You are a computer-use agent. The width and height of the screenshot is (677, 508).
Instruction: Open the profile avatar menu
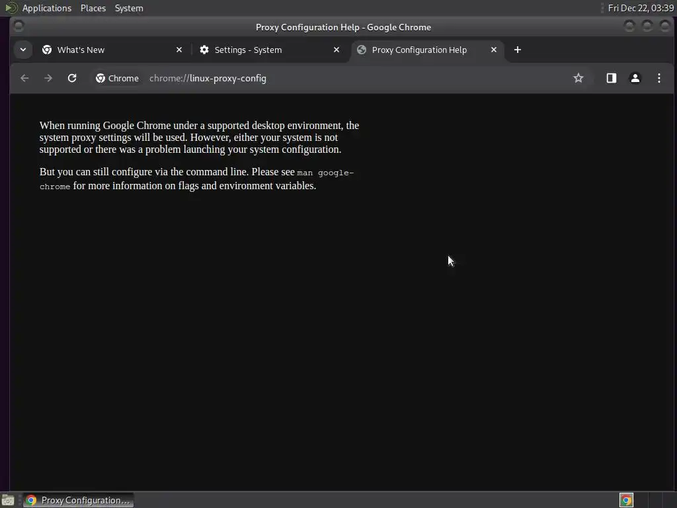635,78
